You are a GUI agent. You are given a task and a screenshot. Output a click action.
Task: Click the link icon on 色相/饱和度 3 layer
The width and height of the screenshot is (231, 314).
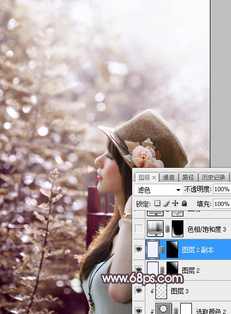pos(167,229)
